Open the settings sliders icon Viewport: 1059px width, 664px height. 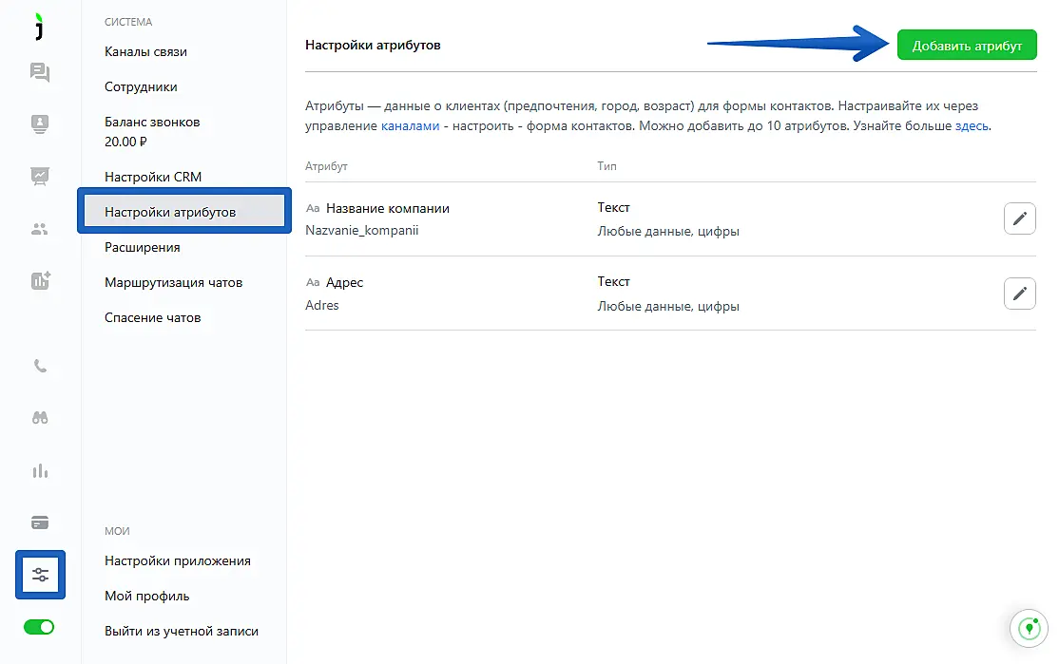pos(40,575)
